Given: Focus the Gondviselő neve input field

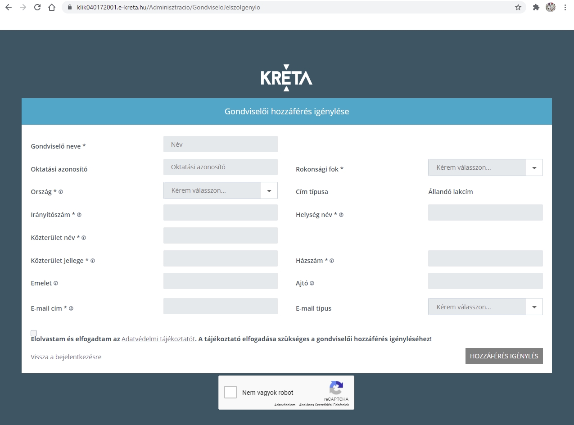Looking at the screenshot, I should [221, 144].
